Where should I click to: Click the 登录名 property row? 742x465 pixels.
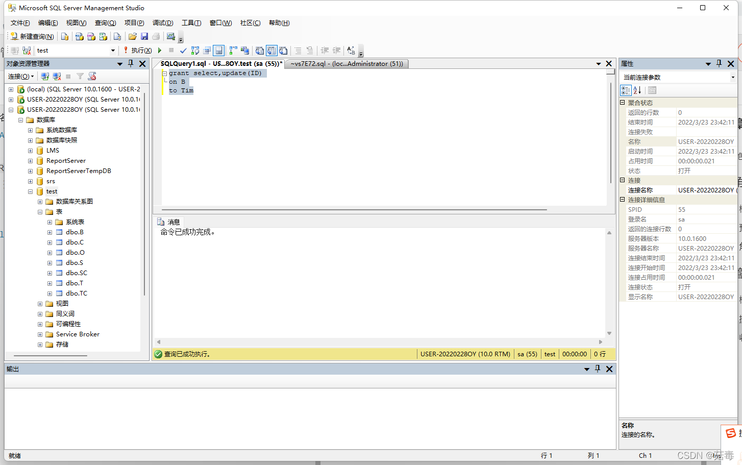tap(678, 219)
